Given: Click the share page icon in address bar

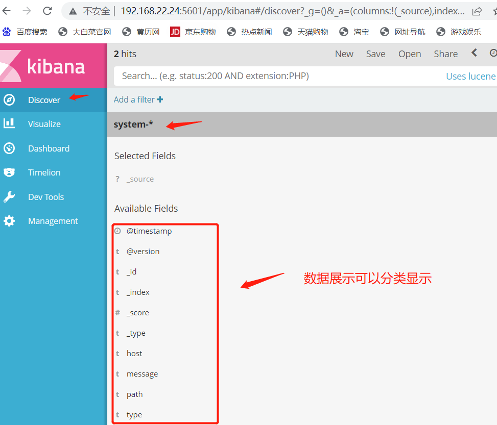Looking at the screenshot, I should 477,12.
